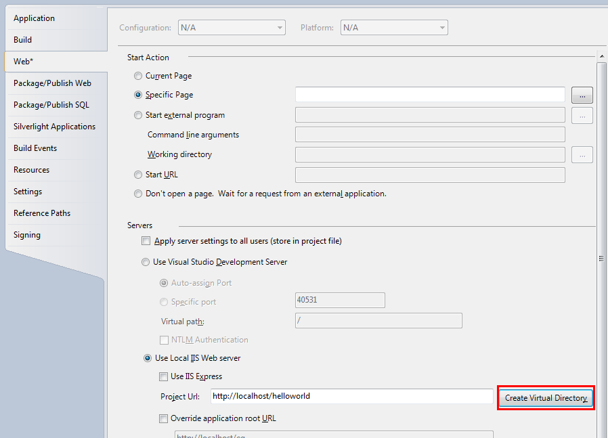The width and height of the screenshot is (608, 438).
Task: Click browse button next to Specific Page field
Action: click(582, 95)
